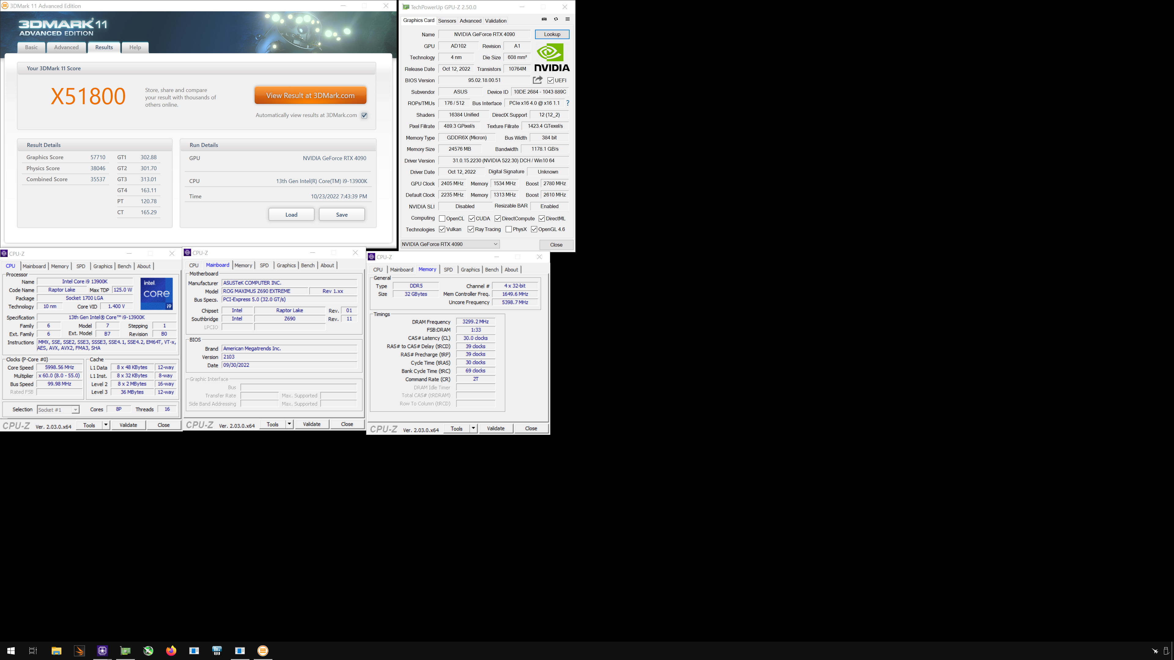Toggle the OpenCL checkbox

coord(442,219)
